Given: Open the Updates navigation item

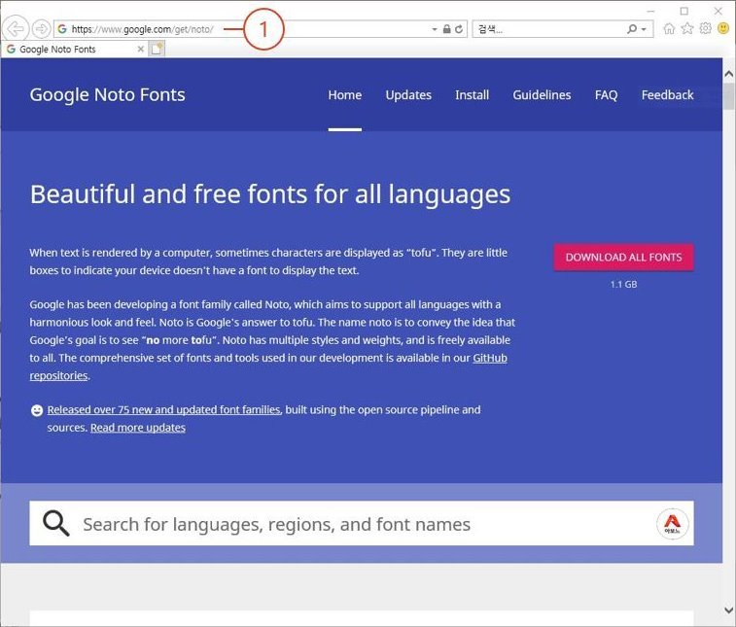Looking at the screenshot, I should 408,95.
